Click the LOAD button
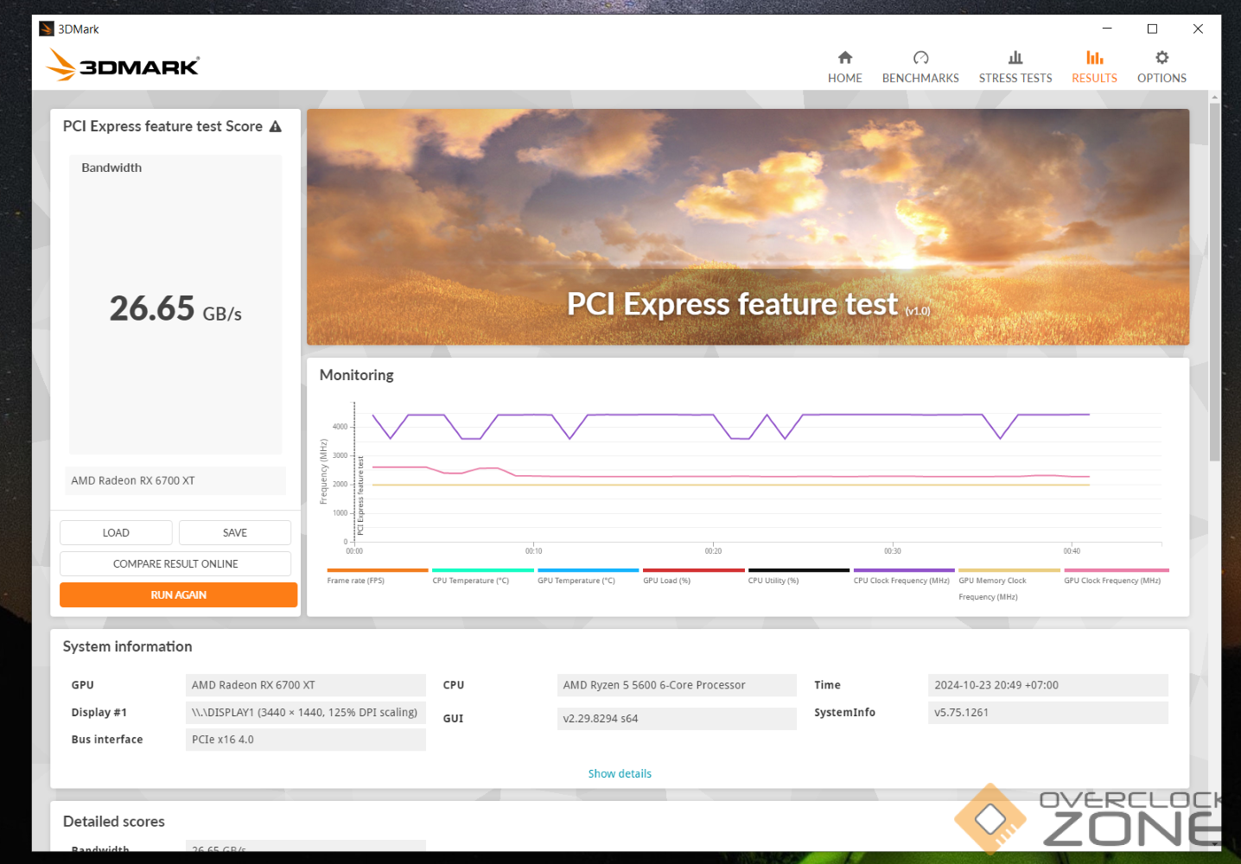 click(116, 533)
